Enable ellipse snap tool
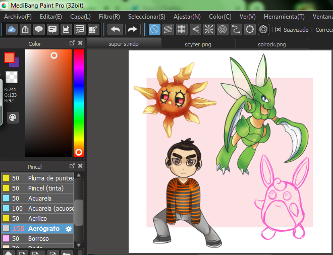 pos(250,29)
